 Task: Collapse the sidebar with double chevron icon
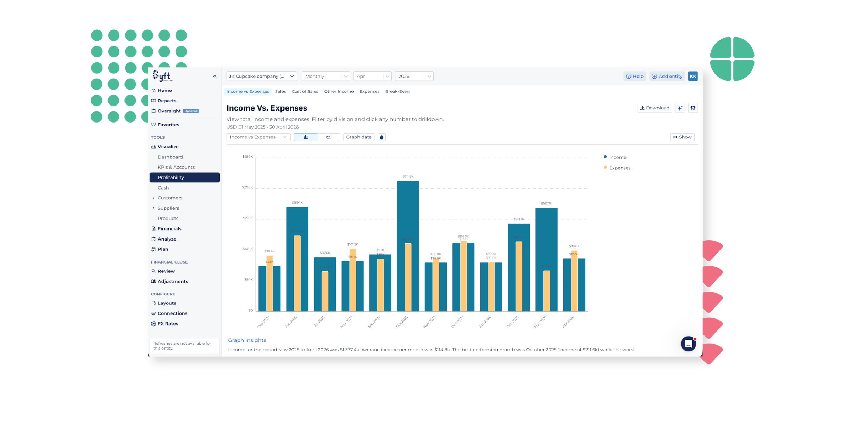[215, 76]
